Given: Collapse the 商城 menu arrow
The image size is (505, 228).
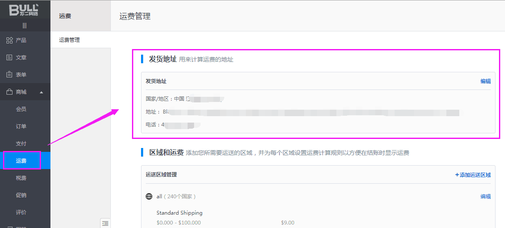Looking at the screenshot, I should pyautogui.click(x=41, y=92).
